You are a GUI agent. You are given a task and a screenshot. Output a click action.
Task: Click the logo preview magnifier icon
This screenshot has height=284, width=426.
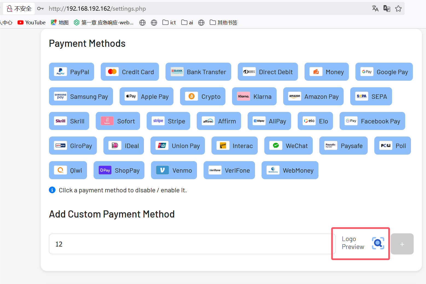378,243
